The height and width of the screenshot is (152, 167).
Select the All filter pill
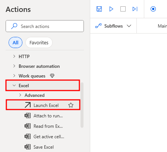click(16, 42)
